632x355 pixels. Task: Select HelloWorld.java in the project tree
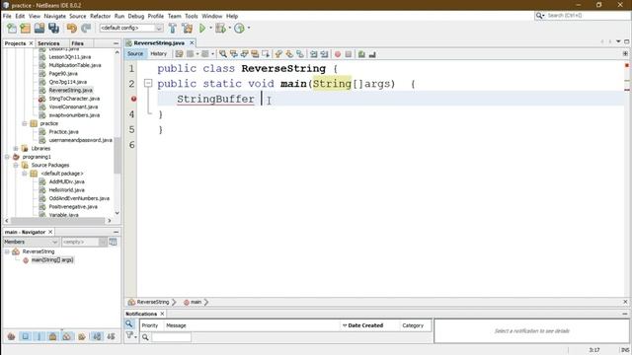(66, 190)
